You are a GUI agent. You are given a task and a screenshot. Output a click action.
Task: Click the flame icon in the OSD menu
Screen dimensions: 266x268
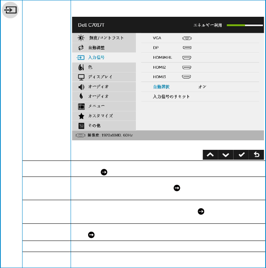coord(81,96)
